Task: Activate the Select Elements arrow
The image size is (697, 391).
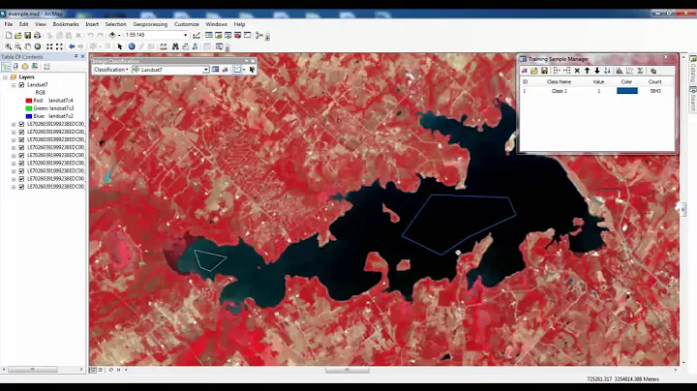Action: click(120, 46)
